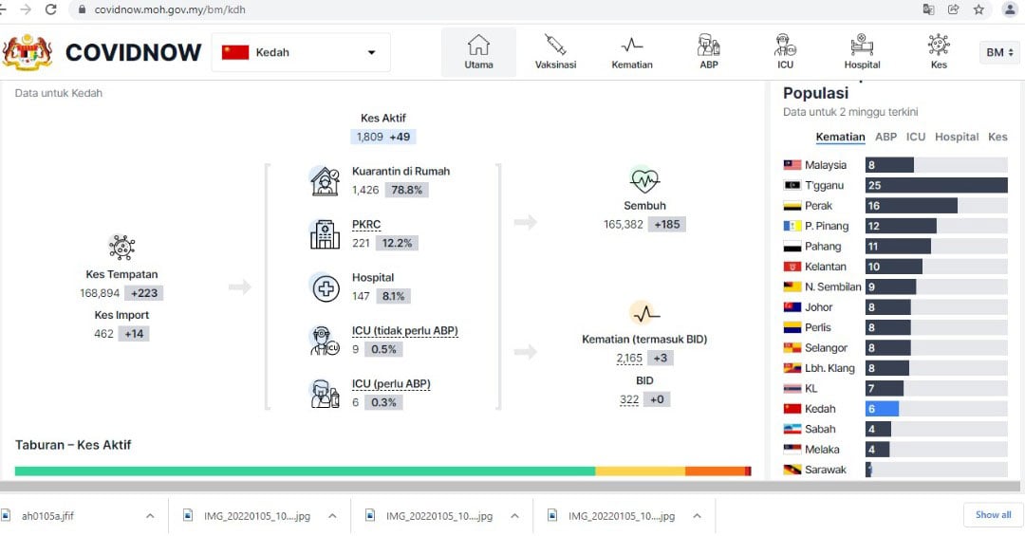Image resolution: width=1025 pixels, height=536 pixels.
Task: Switch language with BM selector
Action: [x=998, y=52]
